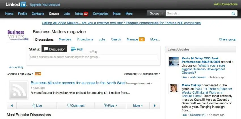Select the Discussion speech bubble button
Image resolution: width=241 pixels, height=119 pixels.
coord(54,49)
